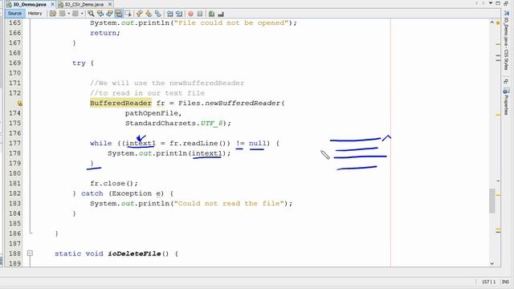Screen dimensions: 514x289
Task: Click line number 177 in gutter
Action: pyautogui.click(x=14, y=143)
